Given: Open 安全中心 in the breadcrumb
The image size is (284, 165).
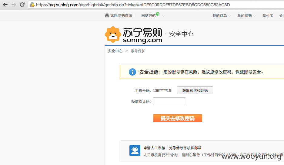Looking at the screenshot, I should (115, 51).
